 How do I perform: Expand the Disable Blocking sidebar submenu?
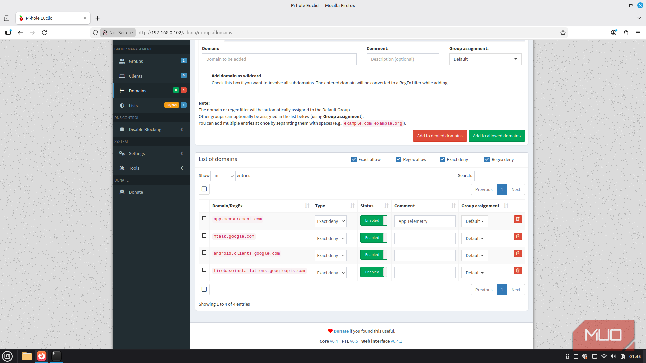coord(151,129)
